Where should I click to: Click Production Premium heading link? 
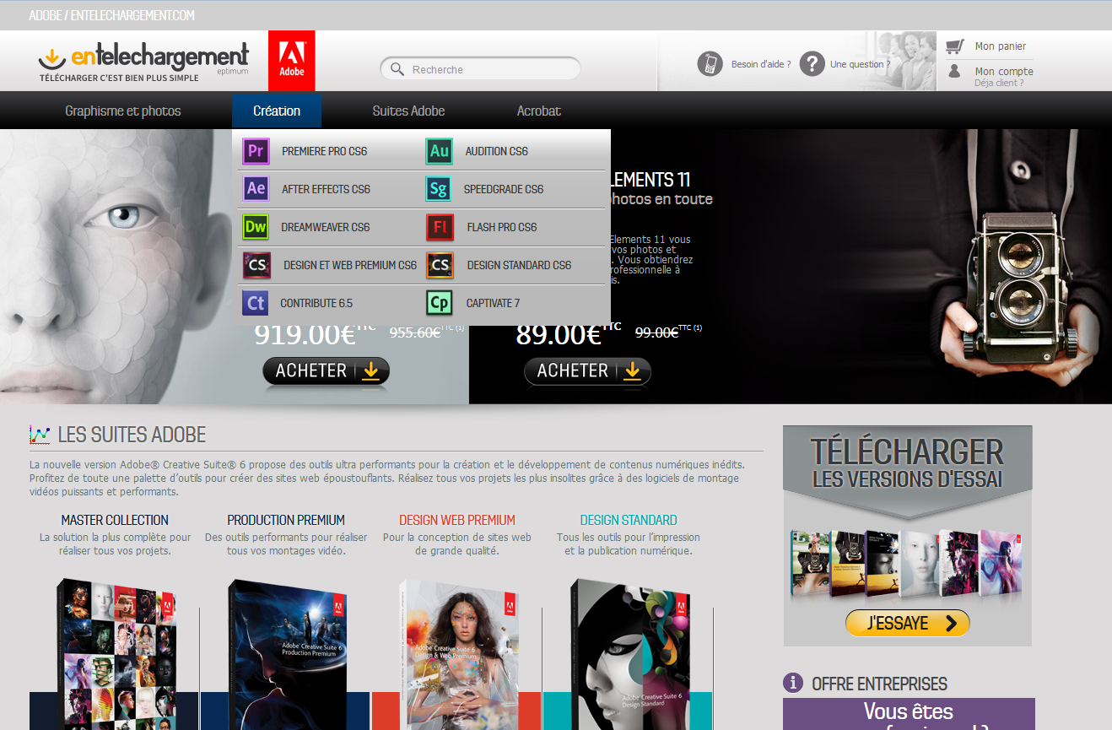(x=286, y=520)
